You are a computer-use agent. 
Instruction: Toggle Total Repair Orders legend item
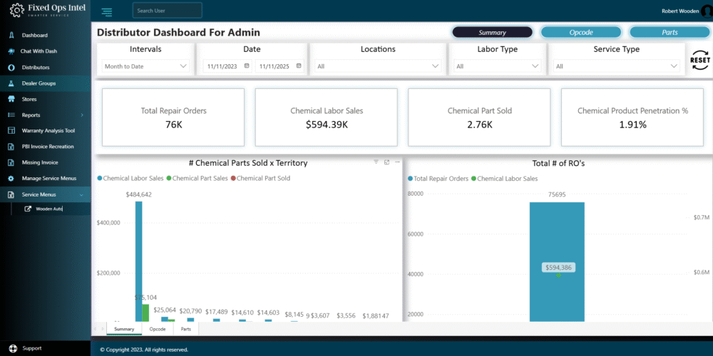tap(440, 178)
